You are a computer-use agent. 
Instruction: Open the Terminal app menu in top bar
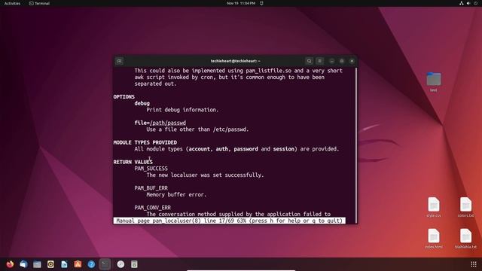pos(39,3)
